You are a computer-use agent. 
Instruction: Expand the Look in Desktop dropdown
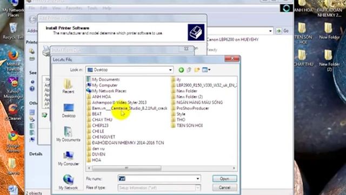pyautogui.click(x=170, y=70)
